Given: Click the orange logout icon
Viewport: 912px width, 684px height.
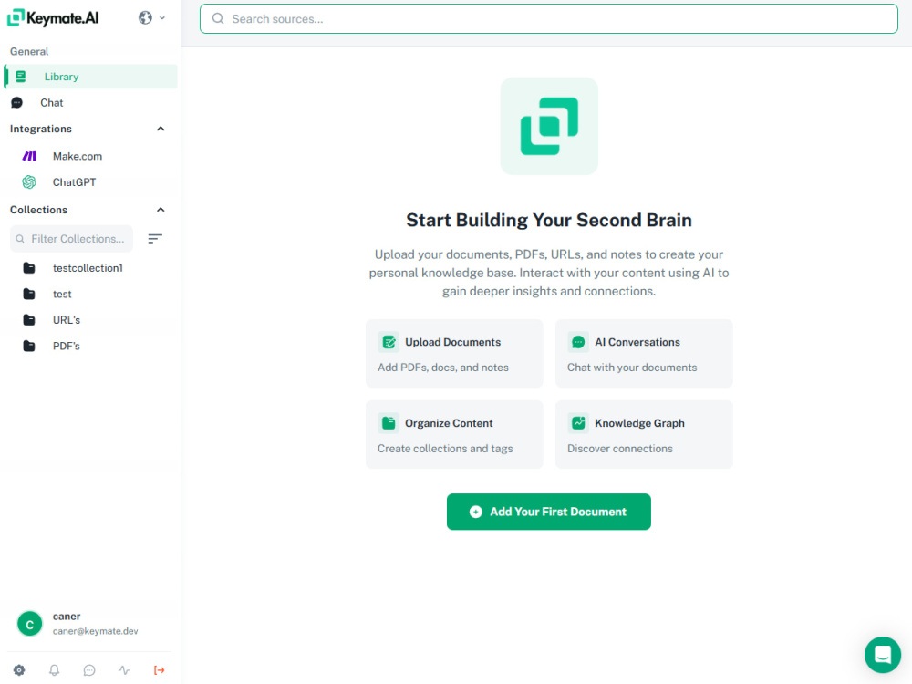Looking at the screenshot, I should 159,670.
